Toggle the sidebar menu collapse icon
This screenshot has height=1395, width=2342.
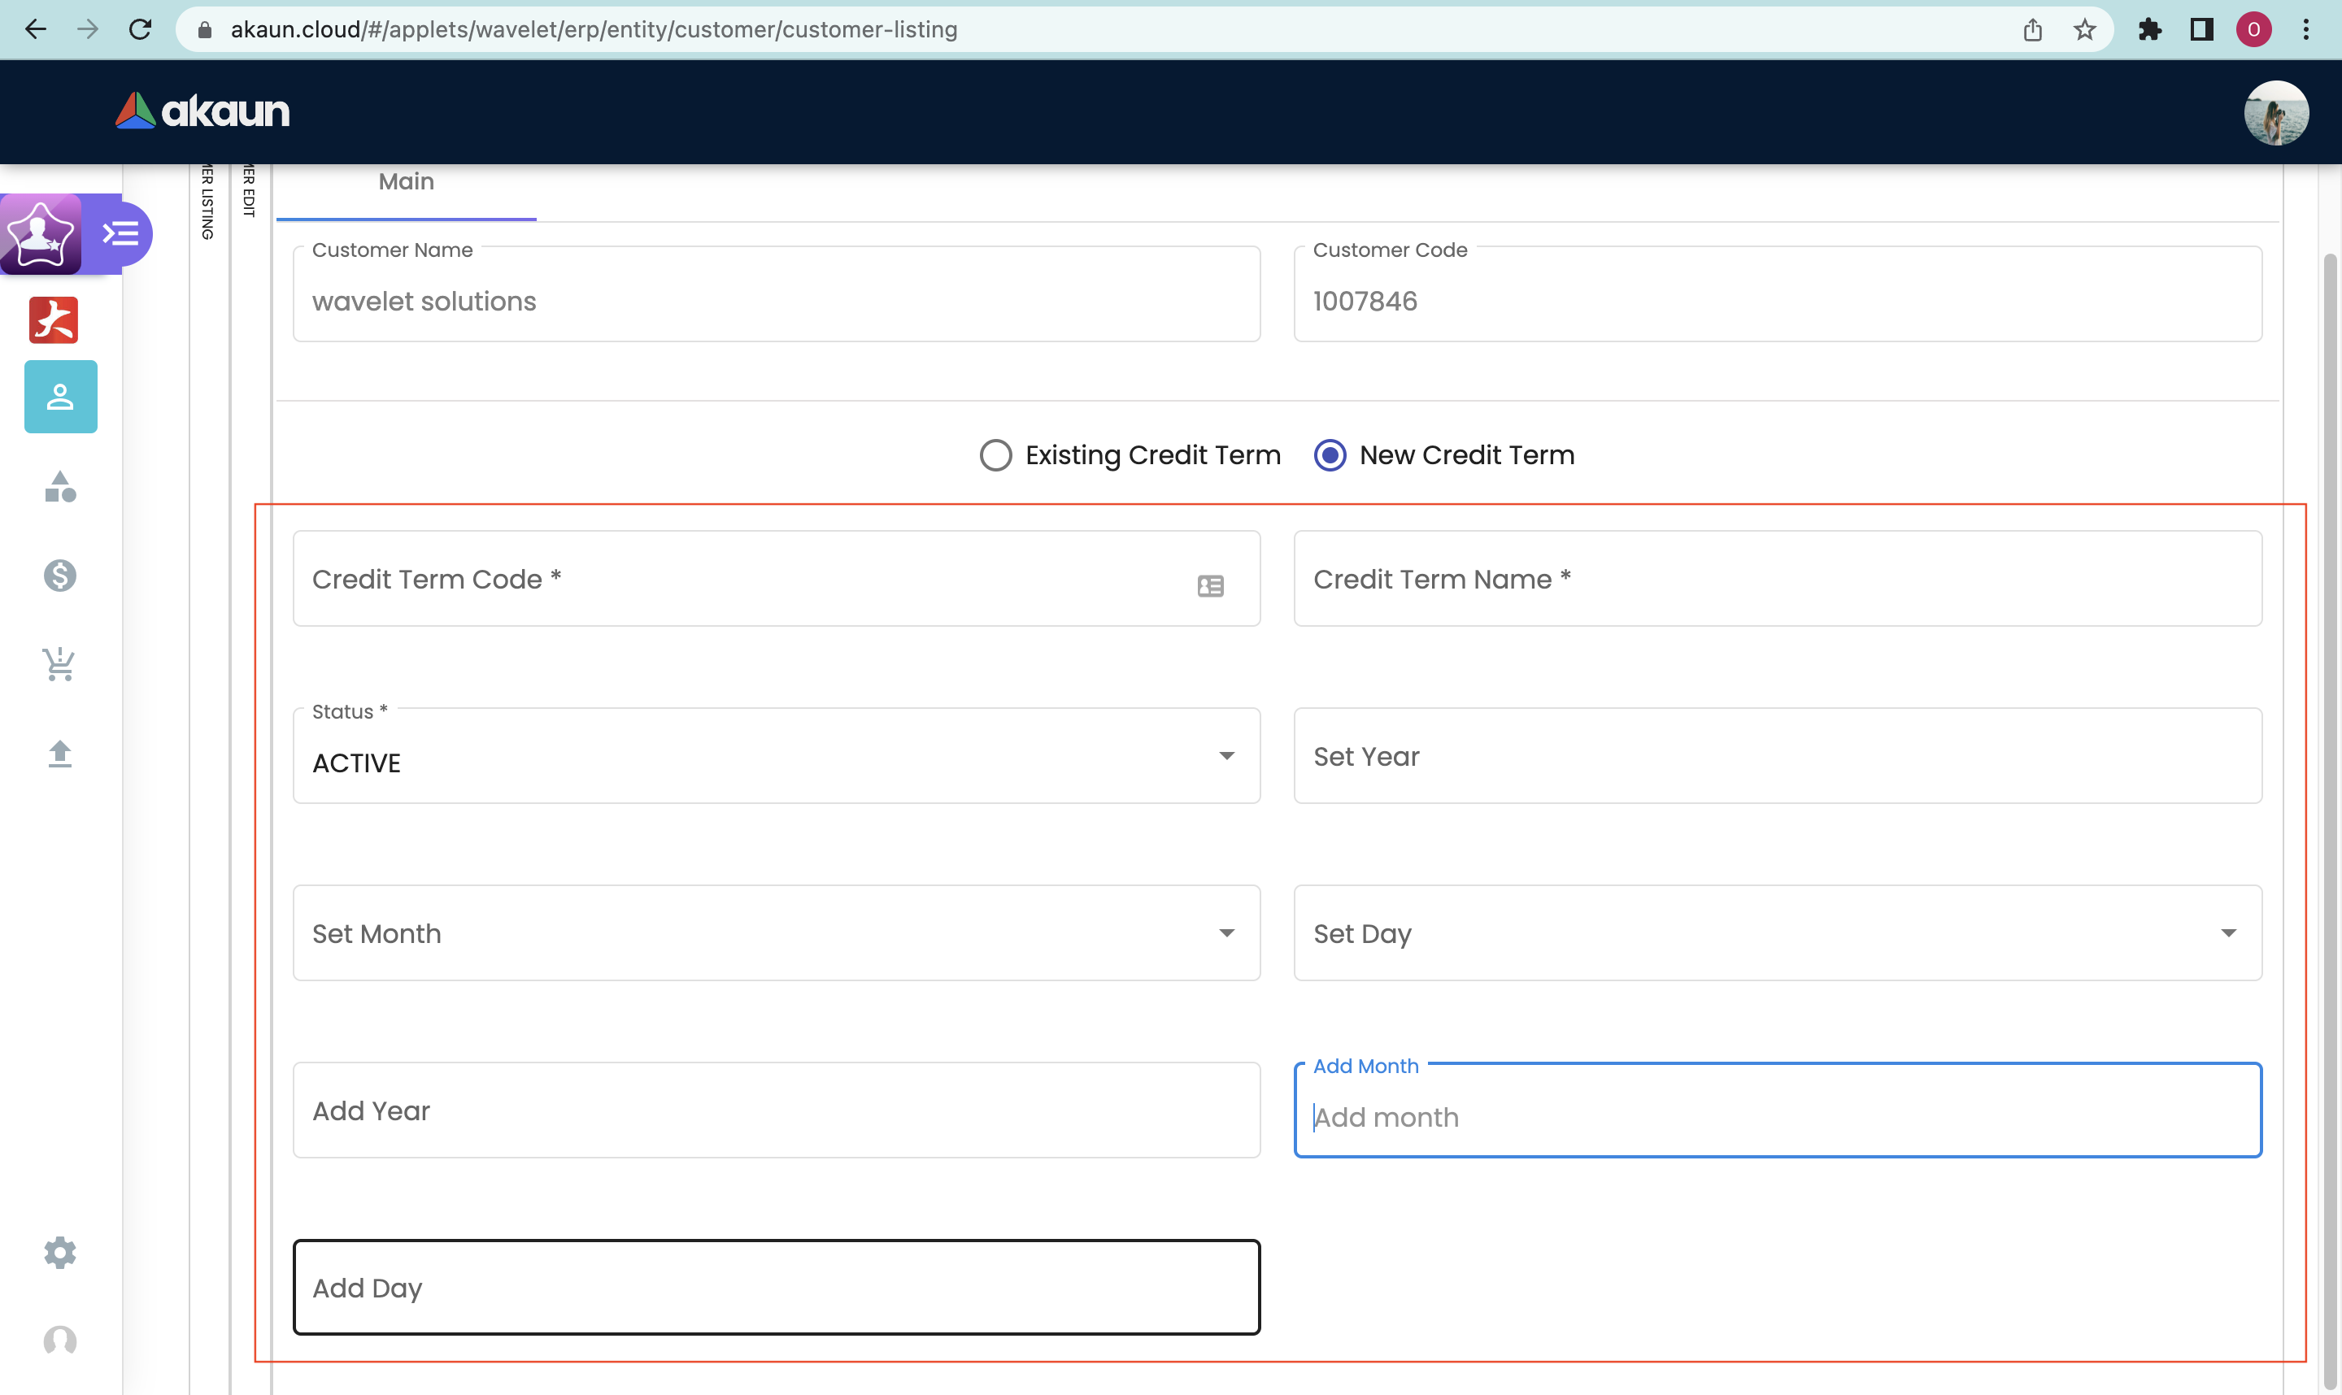[x=121, y=233]
